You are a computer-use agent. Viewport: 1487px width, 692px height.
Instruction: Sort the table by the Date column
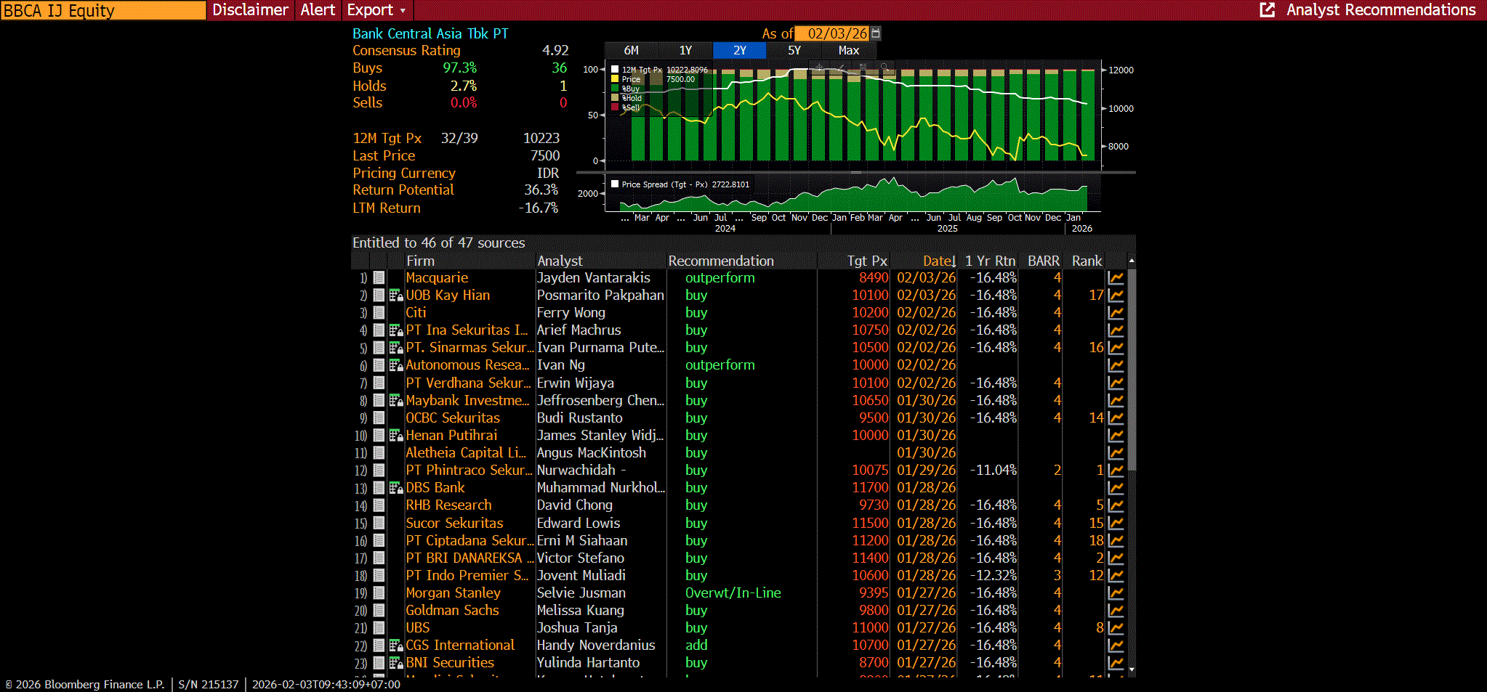[x=938, y=261]
